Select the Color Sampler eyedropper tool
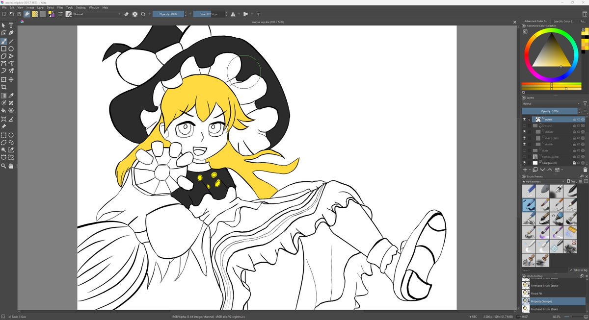589x320 pixels. click(x=11, y=96)
